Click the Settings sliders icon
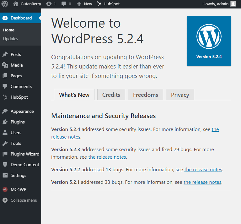 [5, 175]
